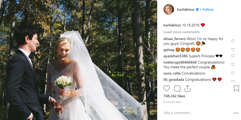
Task: Click the Add a comment field
Action: (198, 113)
